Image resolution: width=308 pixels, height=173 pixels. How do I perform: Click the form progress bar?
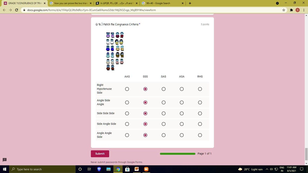pyautogui.click(x=177, y=154)
